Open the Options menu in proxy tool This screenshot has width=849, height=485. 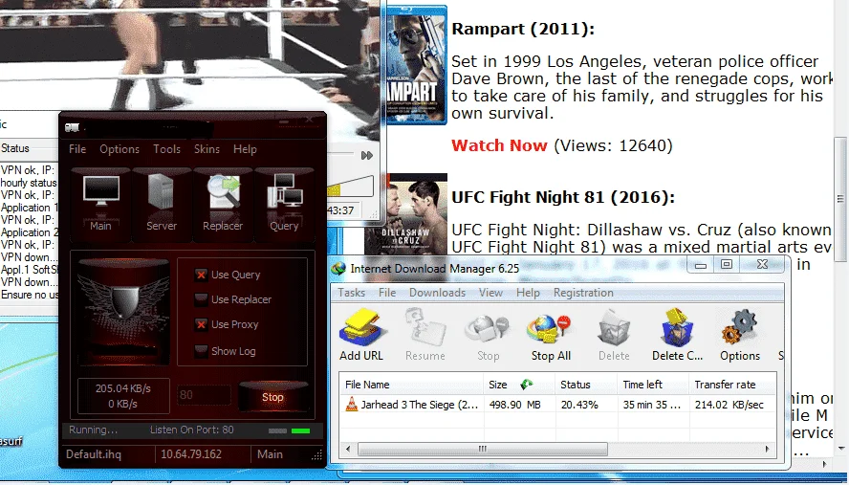(x=120, y=149)
